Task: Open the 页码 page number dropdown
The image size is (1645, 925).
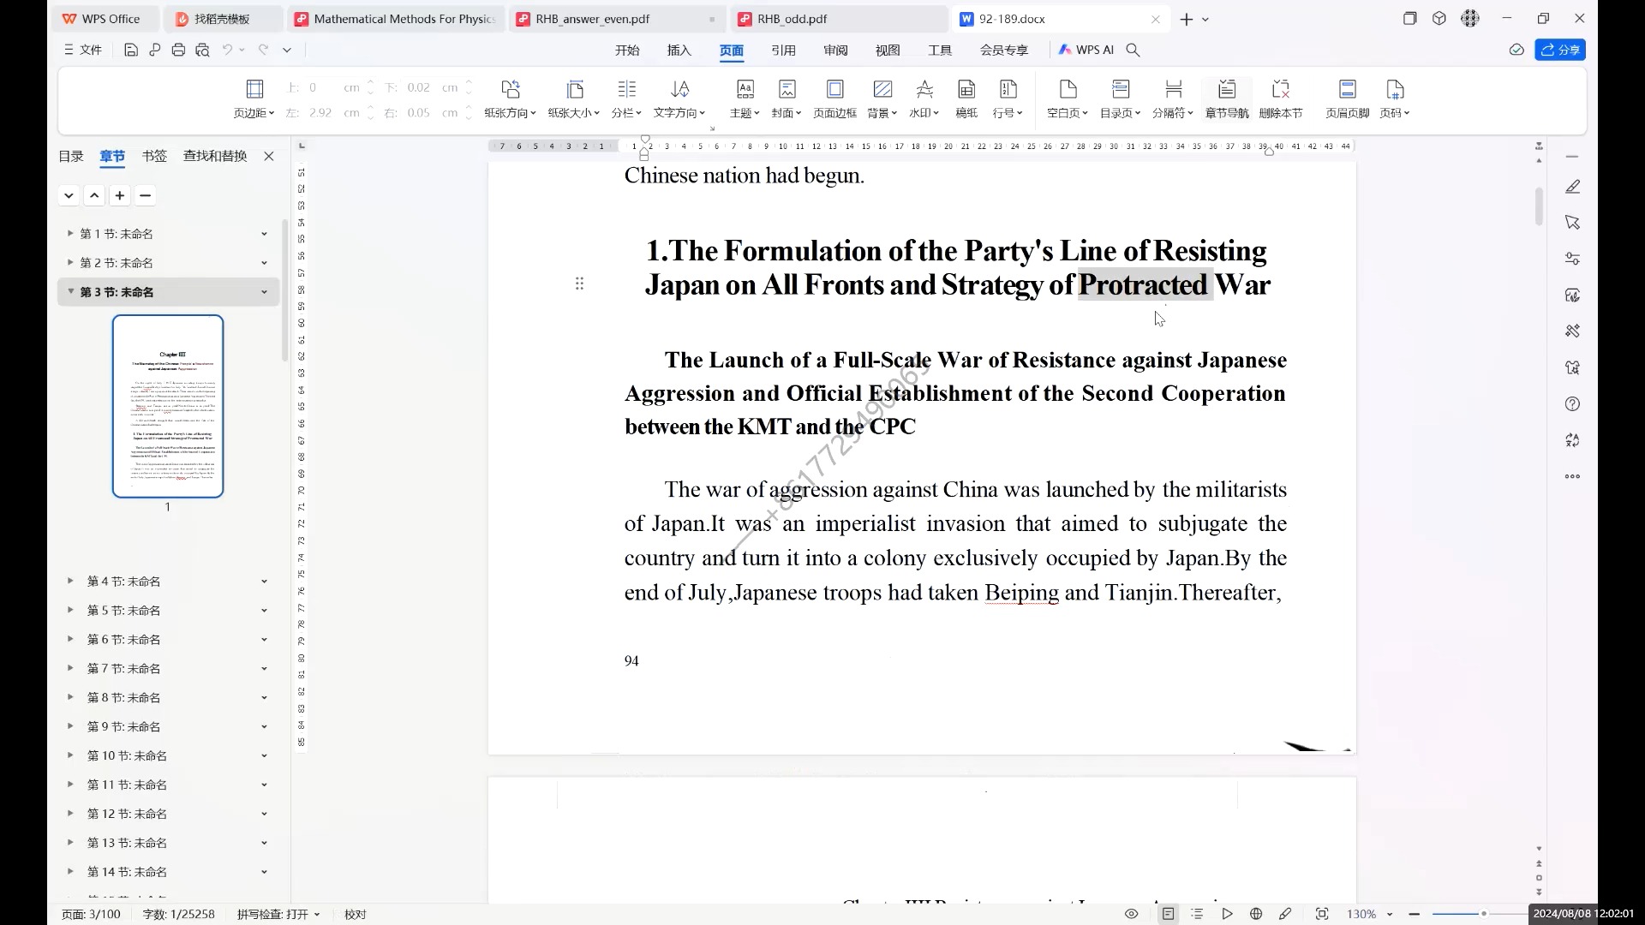Action: coord(1395,112)
